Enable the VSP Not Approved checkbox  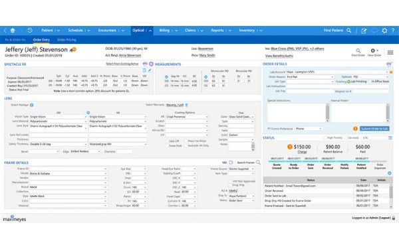tap(230, 181)
